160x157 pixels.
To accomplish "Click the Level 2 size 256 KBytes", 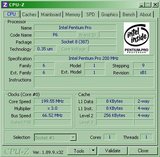I will click(x=114, y=115).
